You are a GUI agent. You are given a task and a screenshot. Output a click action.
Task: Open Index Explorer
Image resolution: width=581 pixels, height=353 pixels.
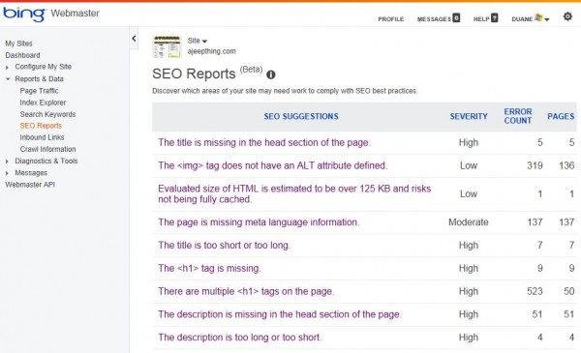43,103
